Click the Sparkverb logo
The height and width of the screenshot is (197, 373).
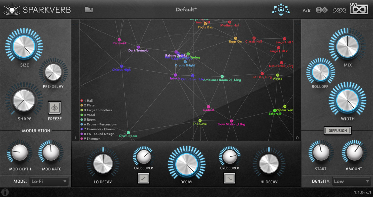pyautogui.click(x=37, y=10)
